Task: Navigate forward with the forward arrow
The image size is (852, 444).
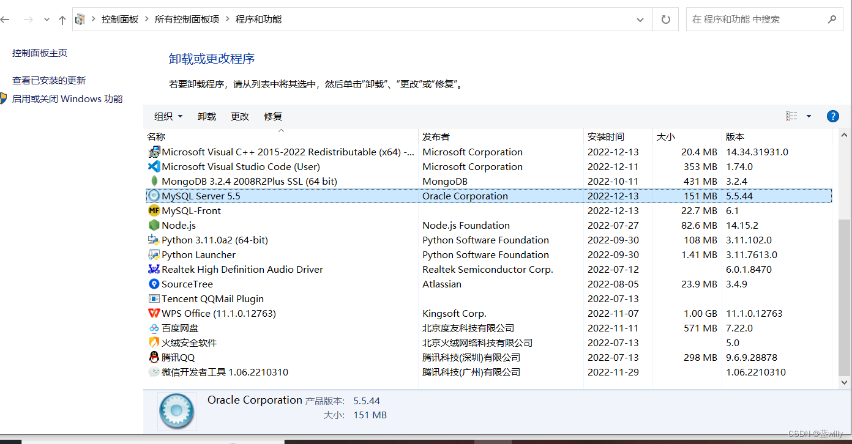Action: (28, 20)
